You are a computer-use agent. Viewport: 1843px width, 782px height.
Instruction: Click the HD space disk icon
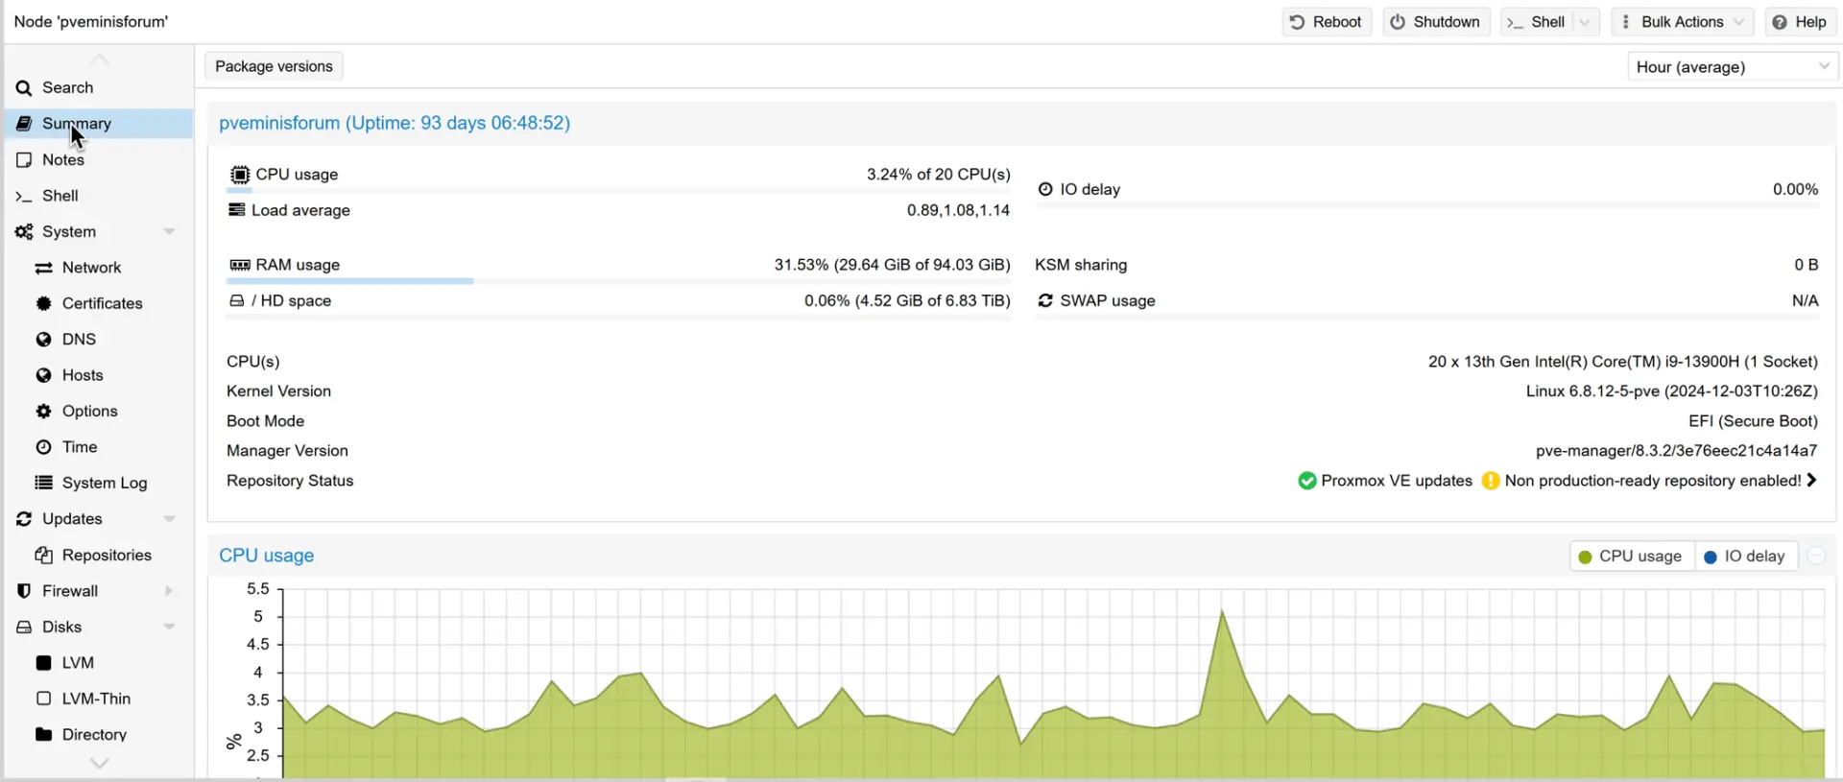(236, 301)
